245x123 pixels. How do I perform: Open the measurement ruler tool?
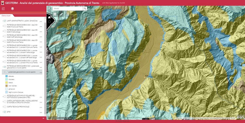point(61,14)
